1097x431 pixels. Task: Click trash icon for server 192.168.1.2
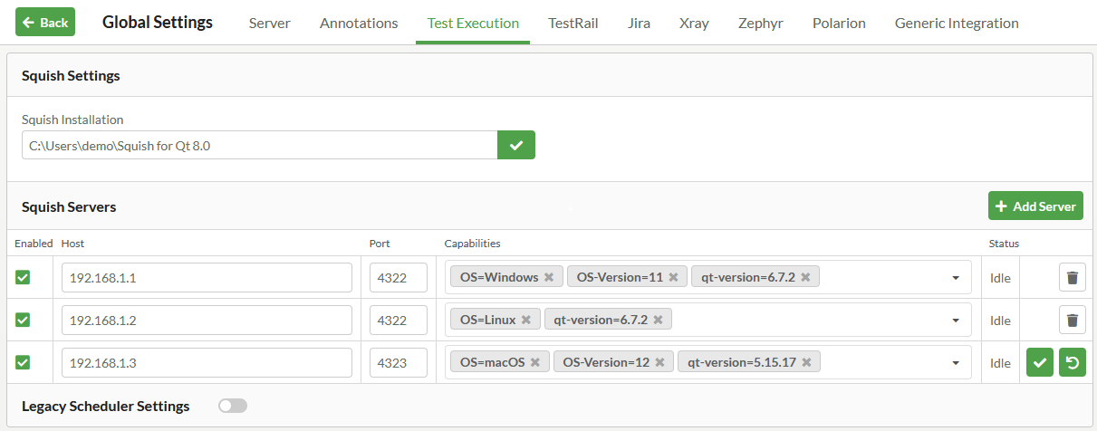(x=1072, y=320)
